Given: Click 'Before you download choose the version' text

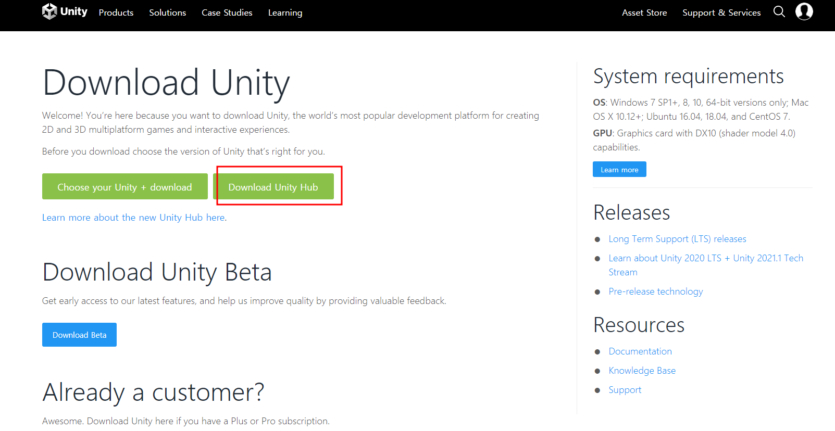Looking at the screenshot, I should coord(183,151).
